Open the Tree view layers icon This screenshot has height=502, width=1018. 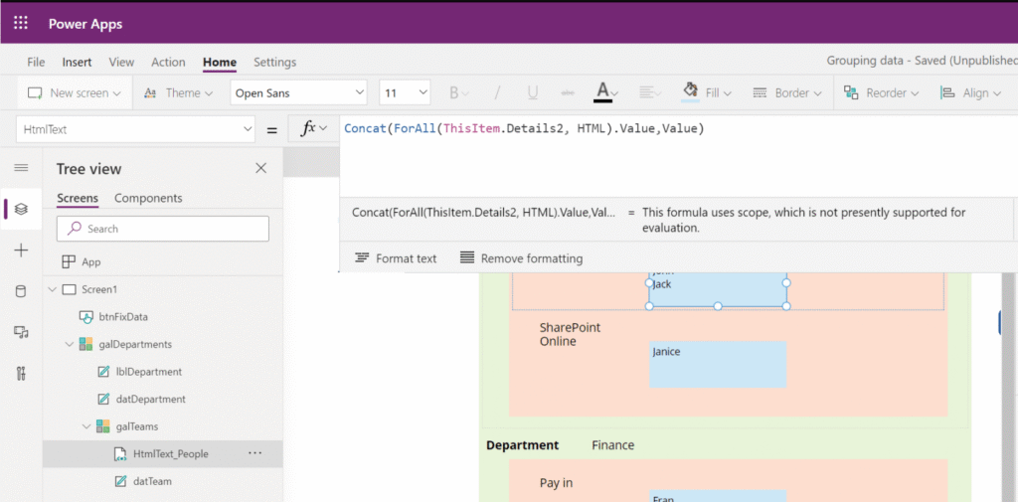(22, 209)
